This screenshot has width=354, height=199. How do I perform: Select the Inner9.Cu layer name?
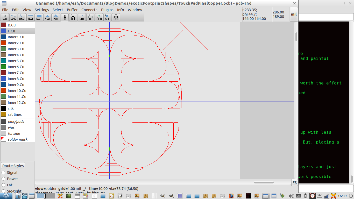pyautogui.click(x=16, y=85)
